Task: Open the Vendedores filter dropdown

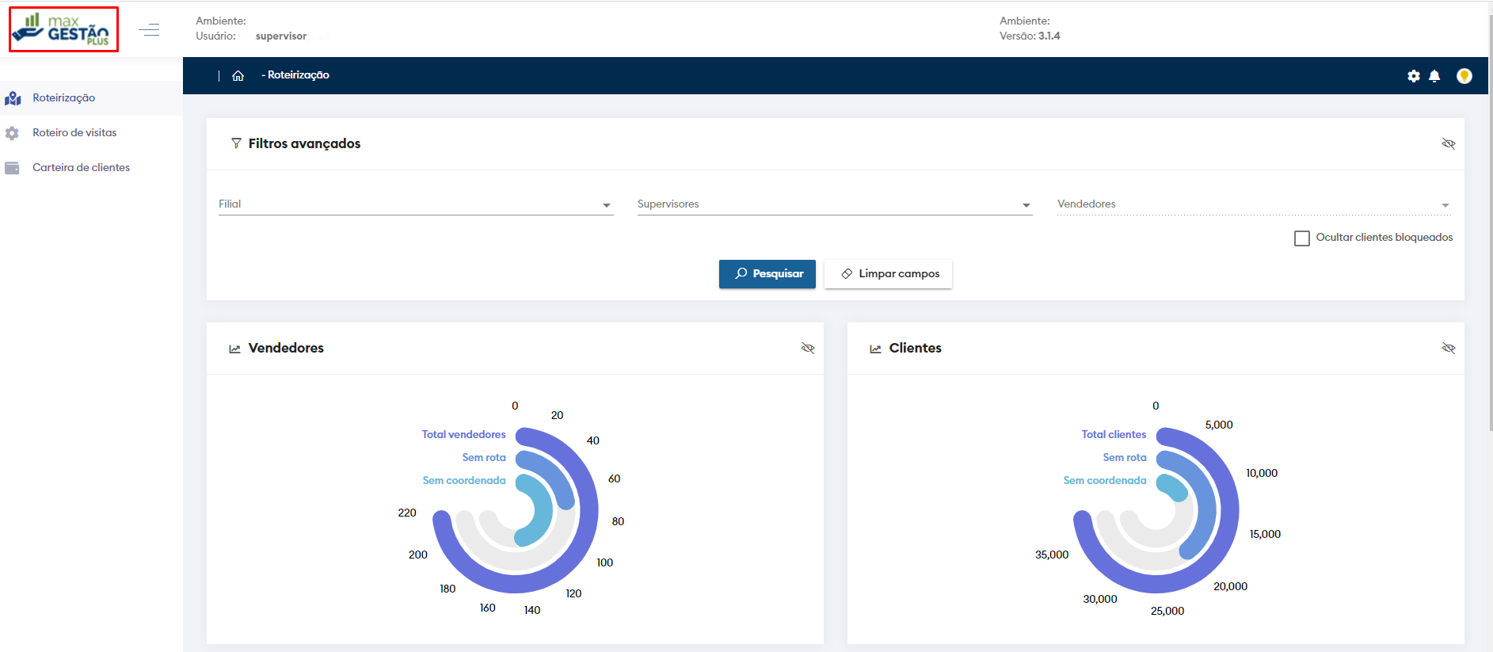Action: 1253,204
